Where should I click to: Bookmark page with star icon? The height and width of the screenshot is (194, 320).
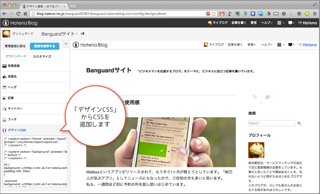(x=214, y=14)
